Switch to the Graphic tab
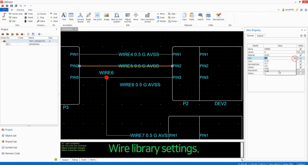Image resolution: width=308 pixels, height=165 pixels. click(x=260, y=36)
